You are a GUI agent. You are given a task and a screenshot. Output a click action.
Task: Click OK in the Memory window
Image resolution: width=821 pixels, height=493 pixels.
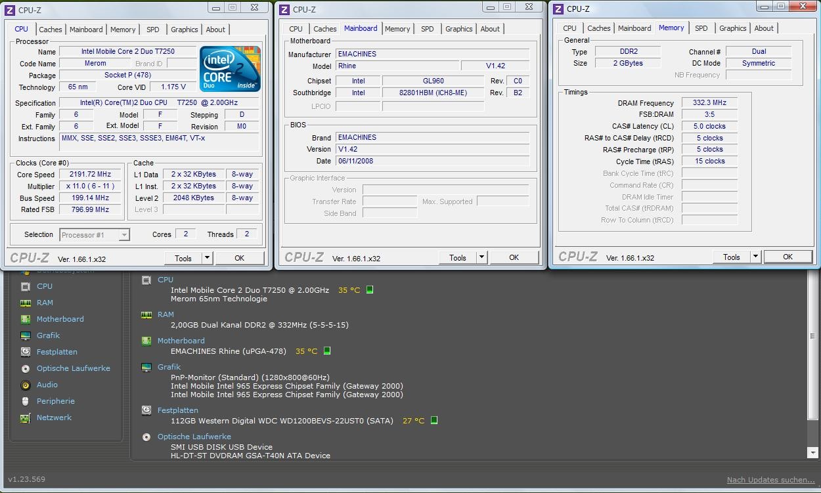click(x=788, y=257)
